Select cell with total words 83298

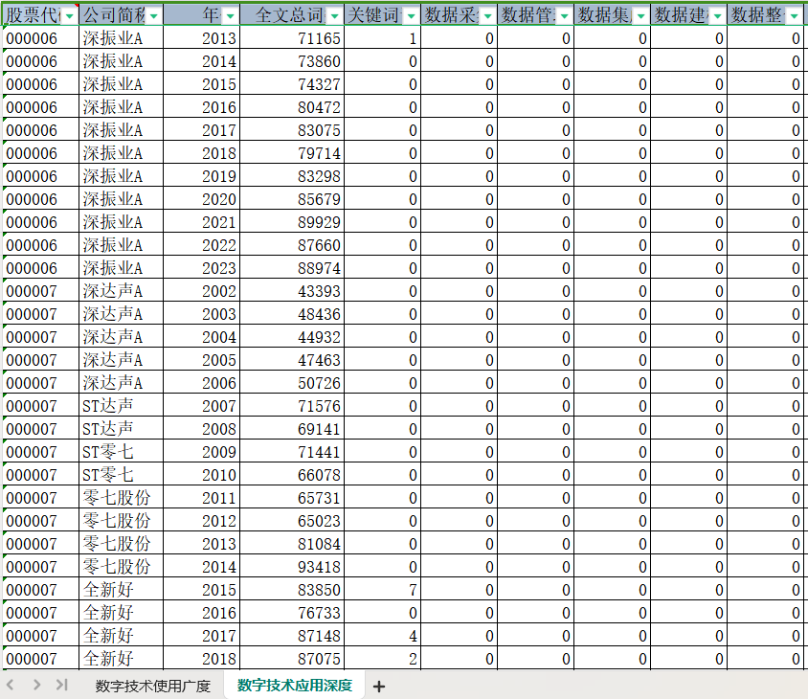point(292,176)
